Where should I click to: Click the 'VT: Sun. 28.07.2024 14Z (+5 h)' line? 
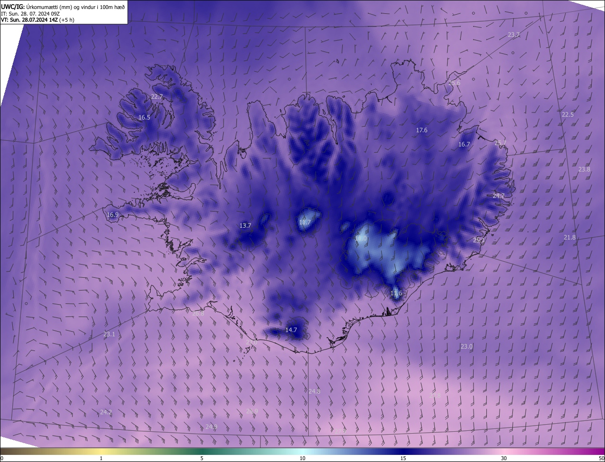pos(37,20)
